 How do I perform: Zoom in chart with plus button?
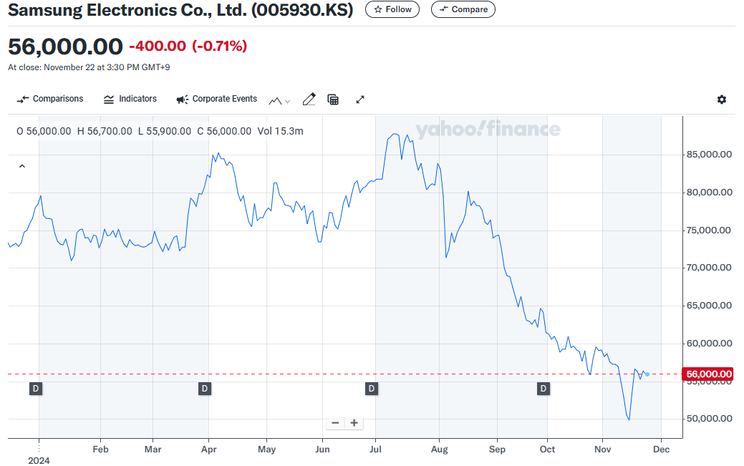[x=354, y=423]
